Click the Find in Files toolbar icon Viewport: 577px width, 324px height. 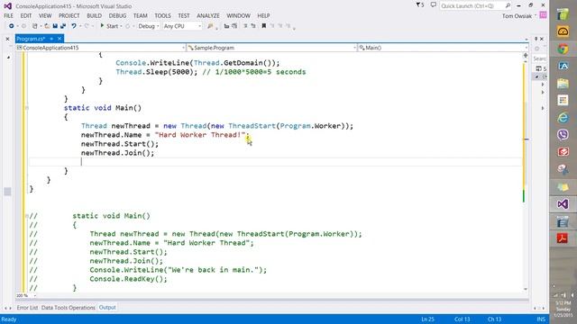tap(210, 26)
